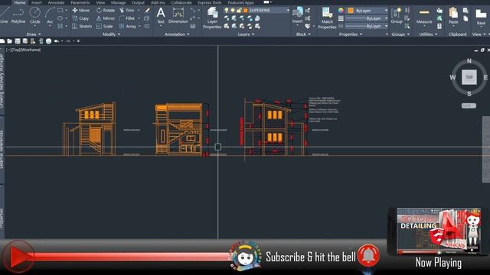Click Plot printer icon in quick access toolbar
This screenshot has height=275, width=490.
[48, 41]
